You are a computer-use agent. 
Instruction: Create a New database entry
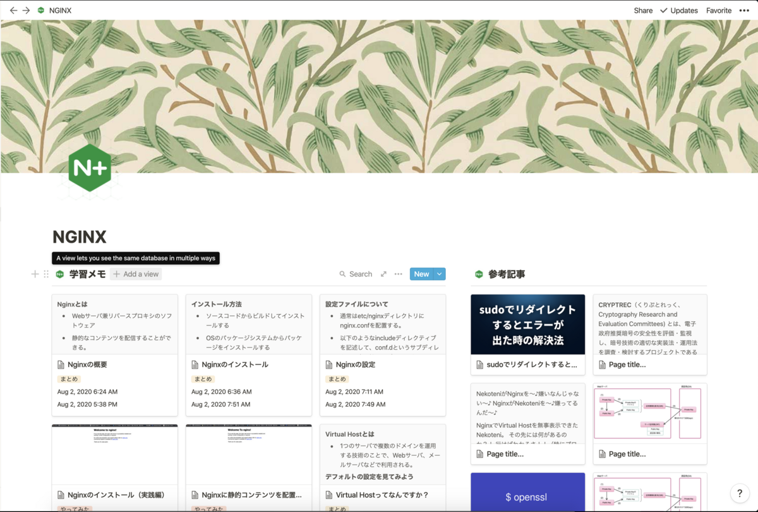point(421,274)
